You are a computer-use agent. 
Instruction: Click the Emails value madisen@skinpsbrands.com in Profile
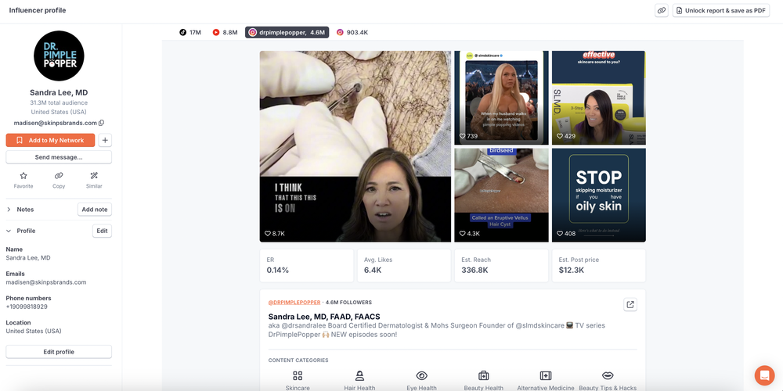[46, 282]
